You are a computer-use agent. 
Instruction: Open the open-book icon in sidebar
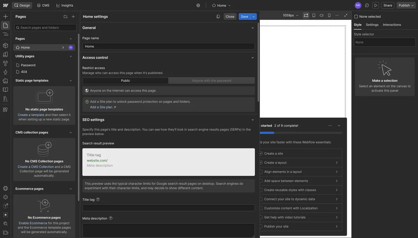pyautogui.click(x=5, y=90)
